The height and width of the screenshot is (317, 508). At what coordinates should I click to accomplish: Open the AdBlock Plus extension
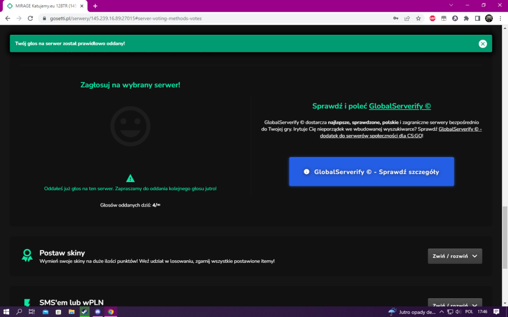tap(432, 18)
